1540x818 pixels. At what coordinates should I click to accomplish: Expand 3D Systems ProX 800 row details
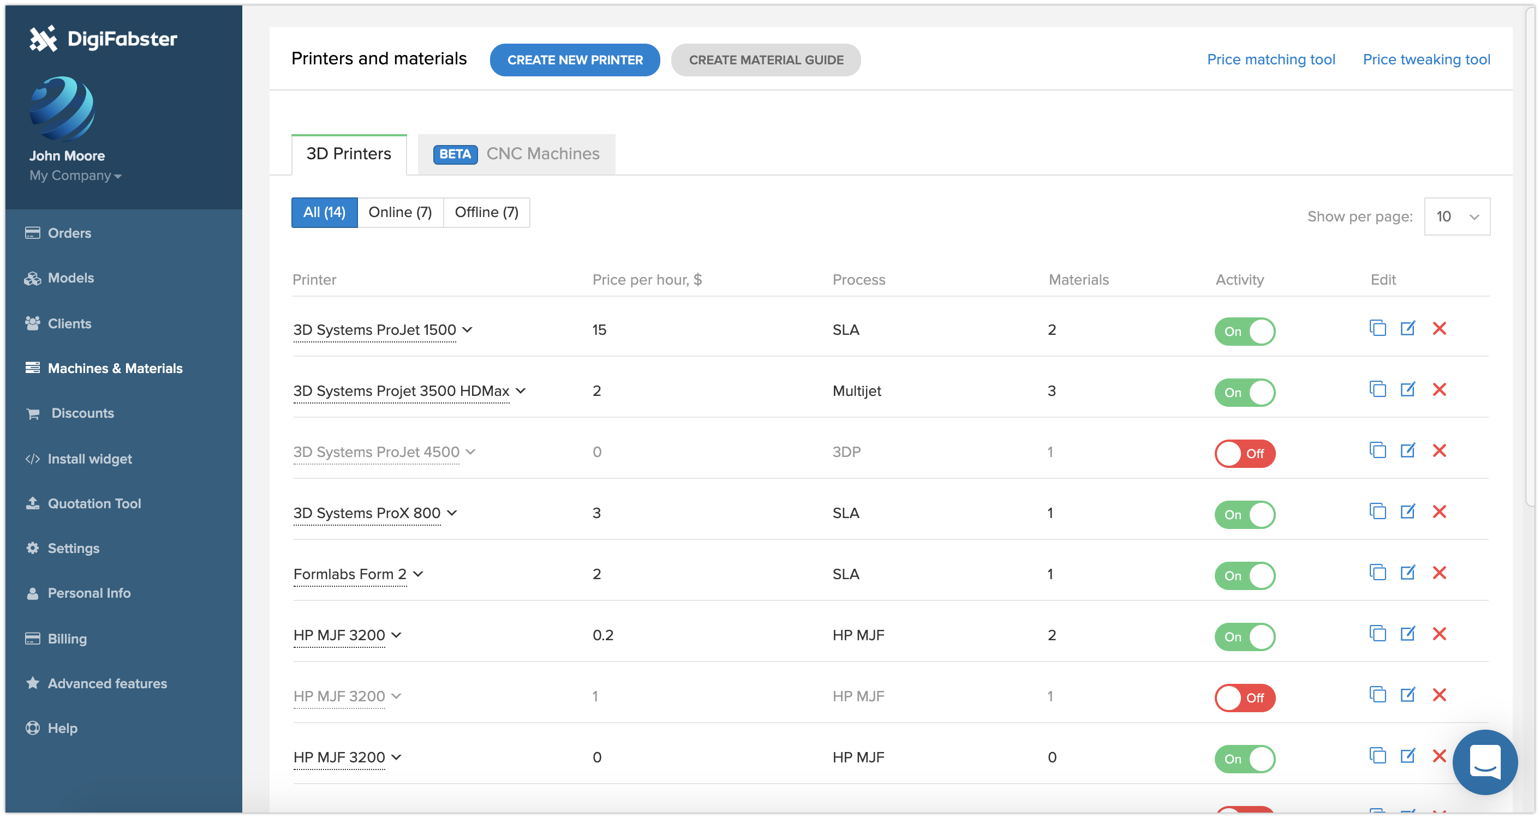[x=452, y=513]
